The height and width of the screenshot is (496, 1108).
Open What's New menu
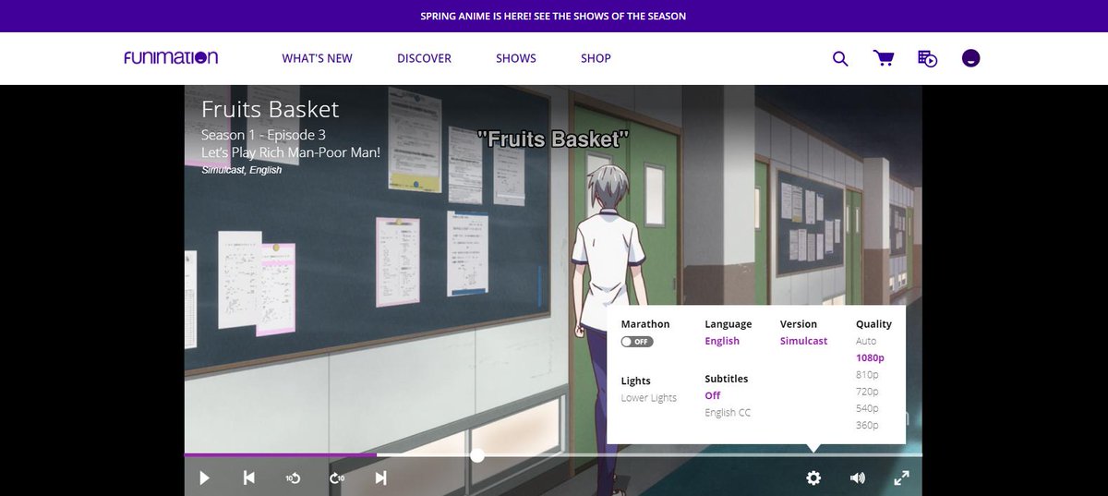click(318, 58)
